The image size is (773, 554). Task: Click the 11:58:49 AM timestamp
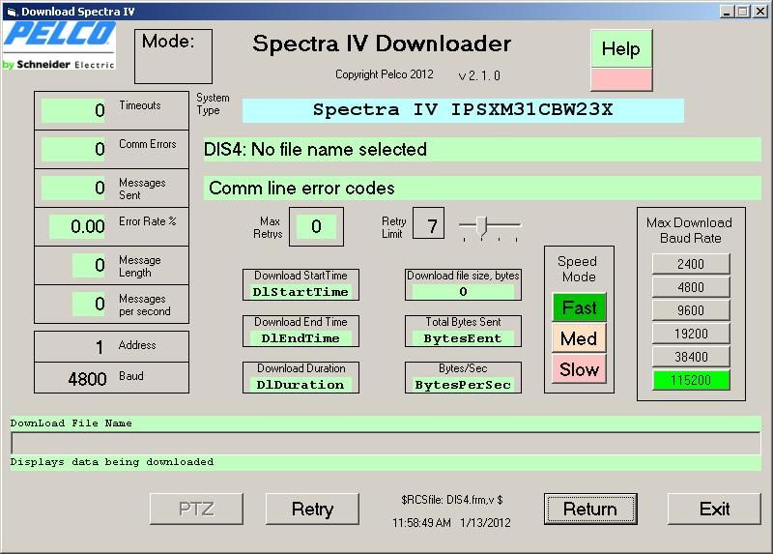pyautogui.click(x=421, y=522)
